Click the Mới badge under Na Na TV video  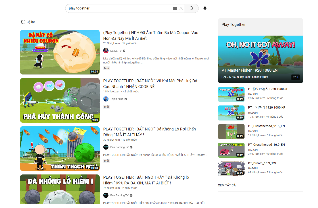point(106,68)
